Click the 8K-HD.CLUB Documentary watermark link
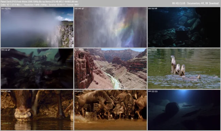 195,3
